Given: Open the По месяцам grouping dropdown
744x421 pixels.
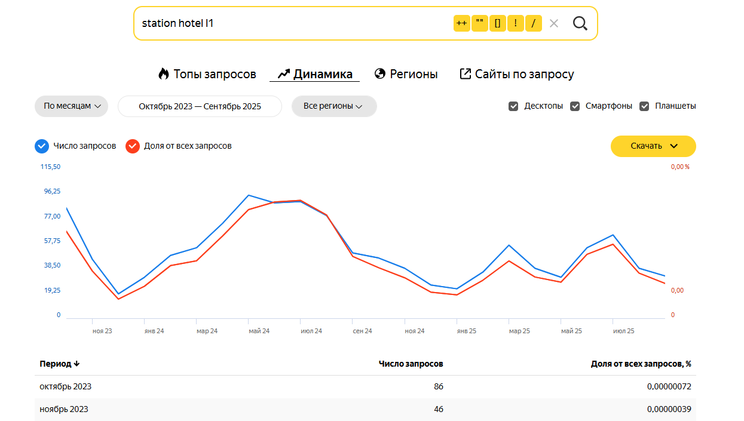Looking at the screenshot, I should coord(72,106).
